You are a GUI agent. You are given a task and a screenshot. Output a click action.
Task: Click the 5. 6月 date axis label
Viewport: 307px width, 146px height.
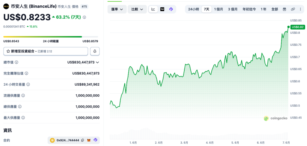tap(235, 143)
